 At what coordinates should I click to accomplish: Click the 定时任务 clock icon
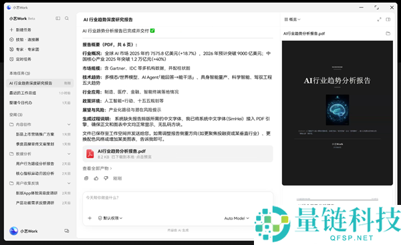[11, 59]
